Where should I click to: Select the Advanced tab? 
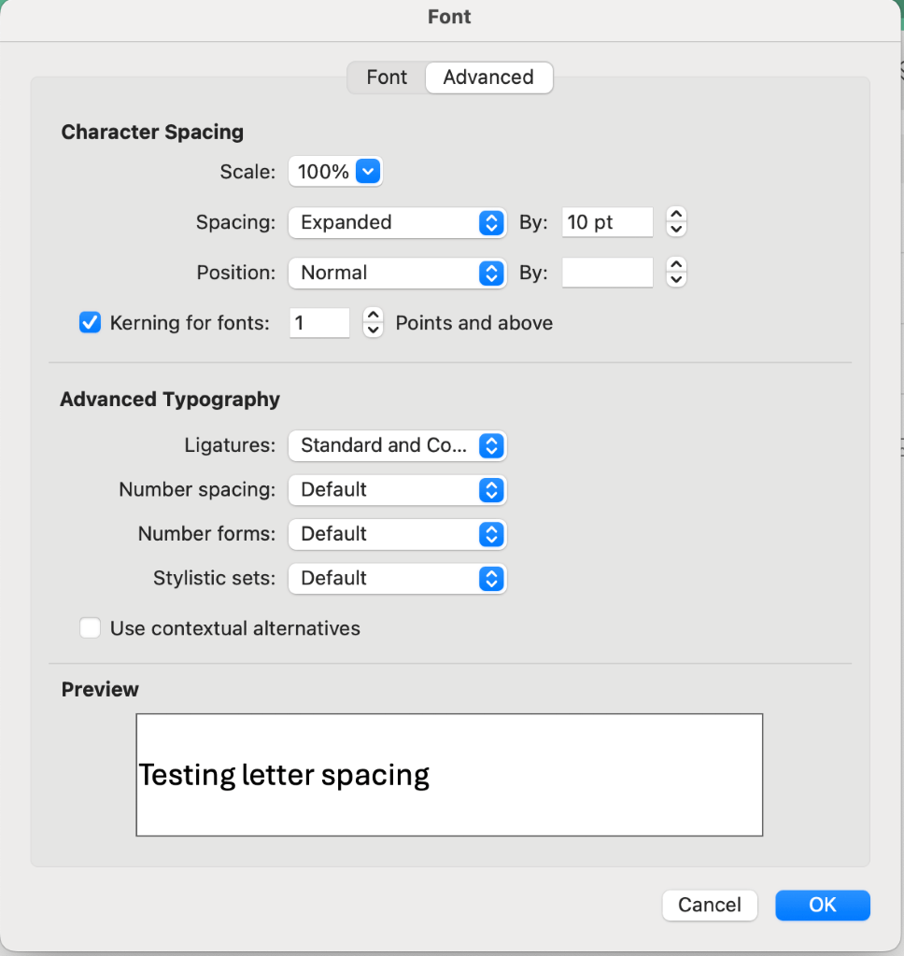[488, 77]
